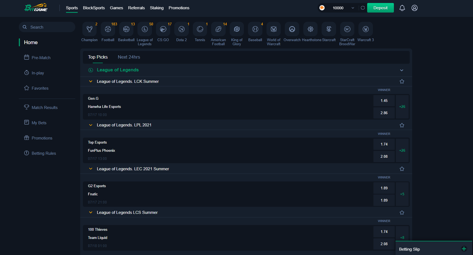Select StarCraft BroodWar category icon
The image size is (473, 255).
347,29
